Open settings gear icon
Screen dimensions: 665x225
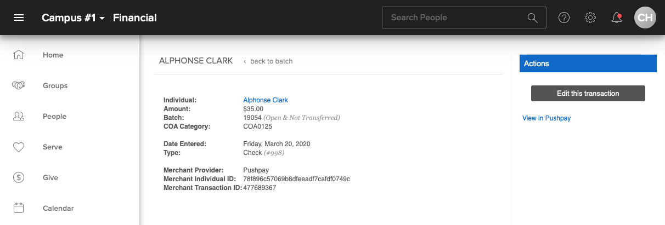coord(590,18)
